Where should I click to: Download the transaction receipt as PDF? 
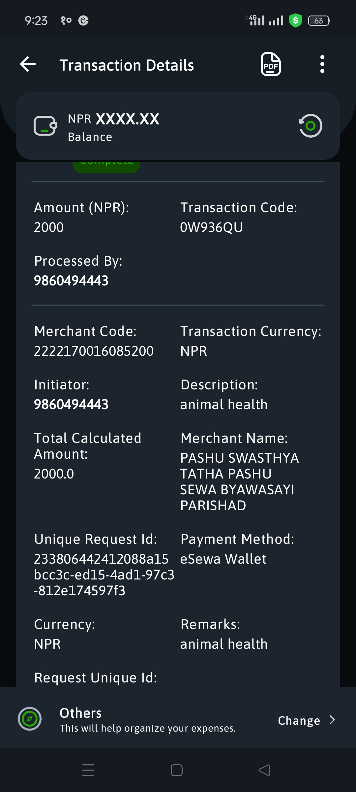pyautogui.click(x=271, y=64)
